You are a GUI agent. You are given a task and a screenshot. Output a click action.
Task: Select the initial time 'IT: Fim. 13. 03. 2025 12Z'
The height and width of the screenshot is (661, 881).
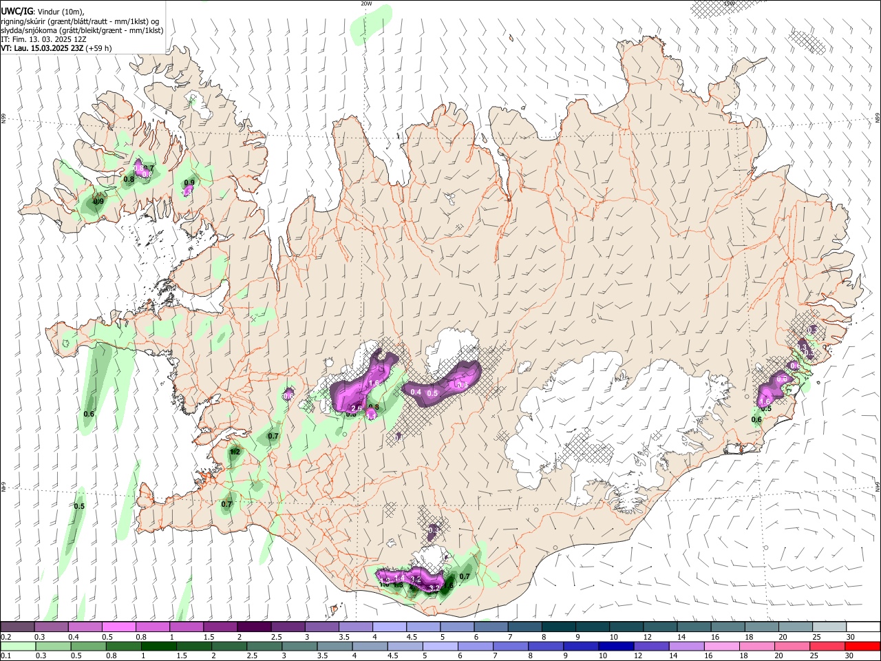pos(43,39)
